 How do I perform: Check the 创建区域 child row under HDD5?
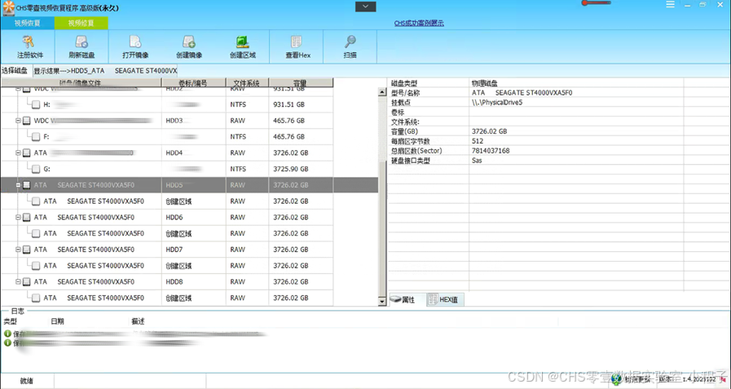[36, 201]
